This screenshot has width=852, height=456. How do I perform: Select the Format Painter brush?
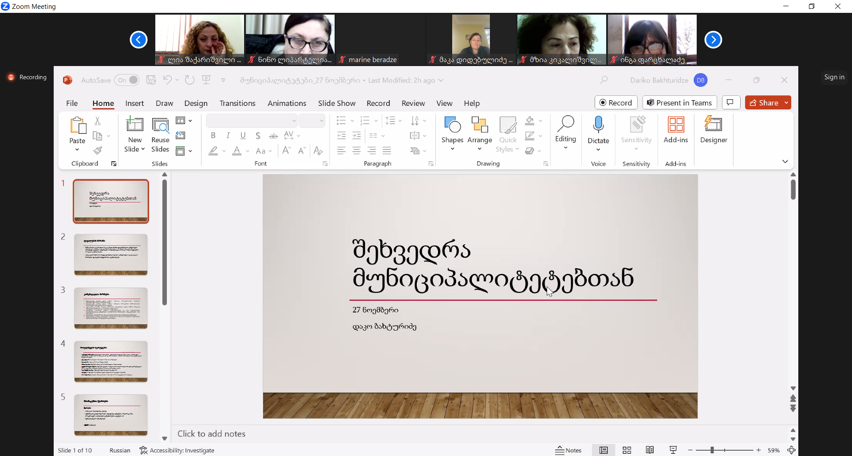[98, 151]
